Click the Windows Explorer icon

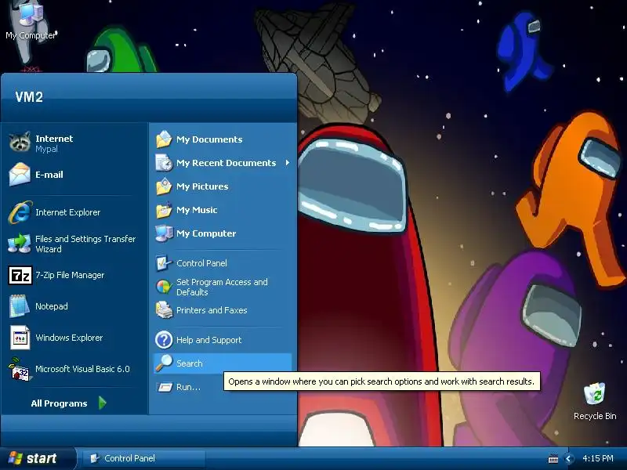[x=20, y=338]
